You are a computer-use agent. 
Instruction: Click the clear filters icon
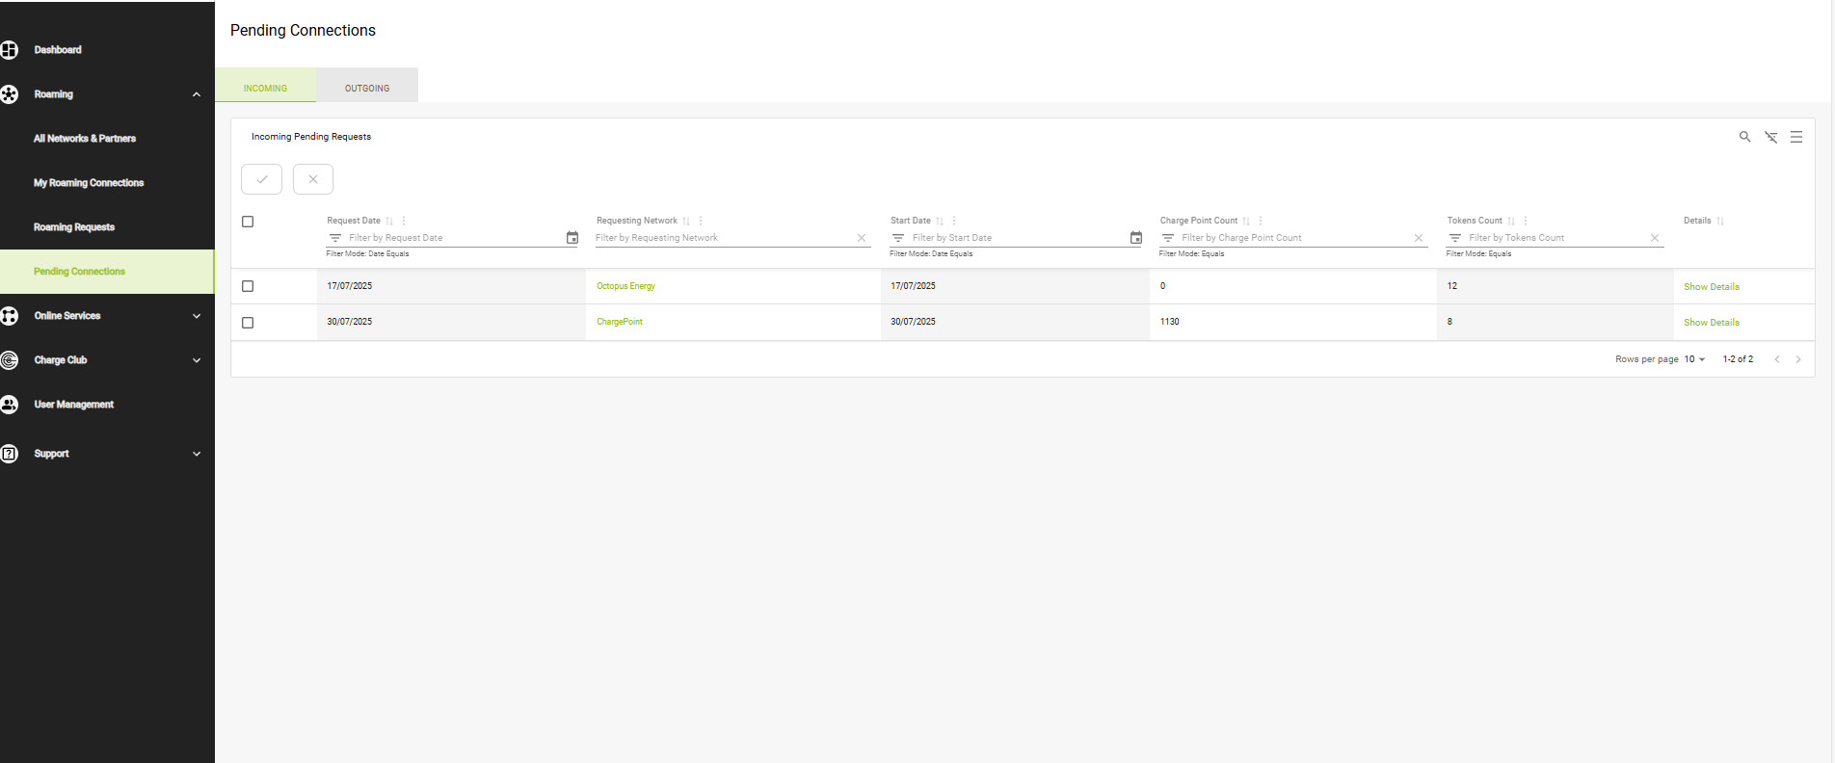click(x=1770, y=137)
